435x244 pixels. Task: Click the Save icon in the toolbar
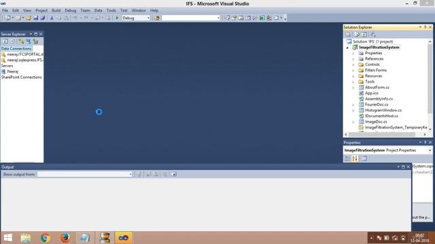click(36, 18)
